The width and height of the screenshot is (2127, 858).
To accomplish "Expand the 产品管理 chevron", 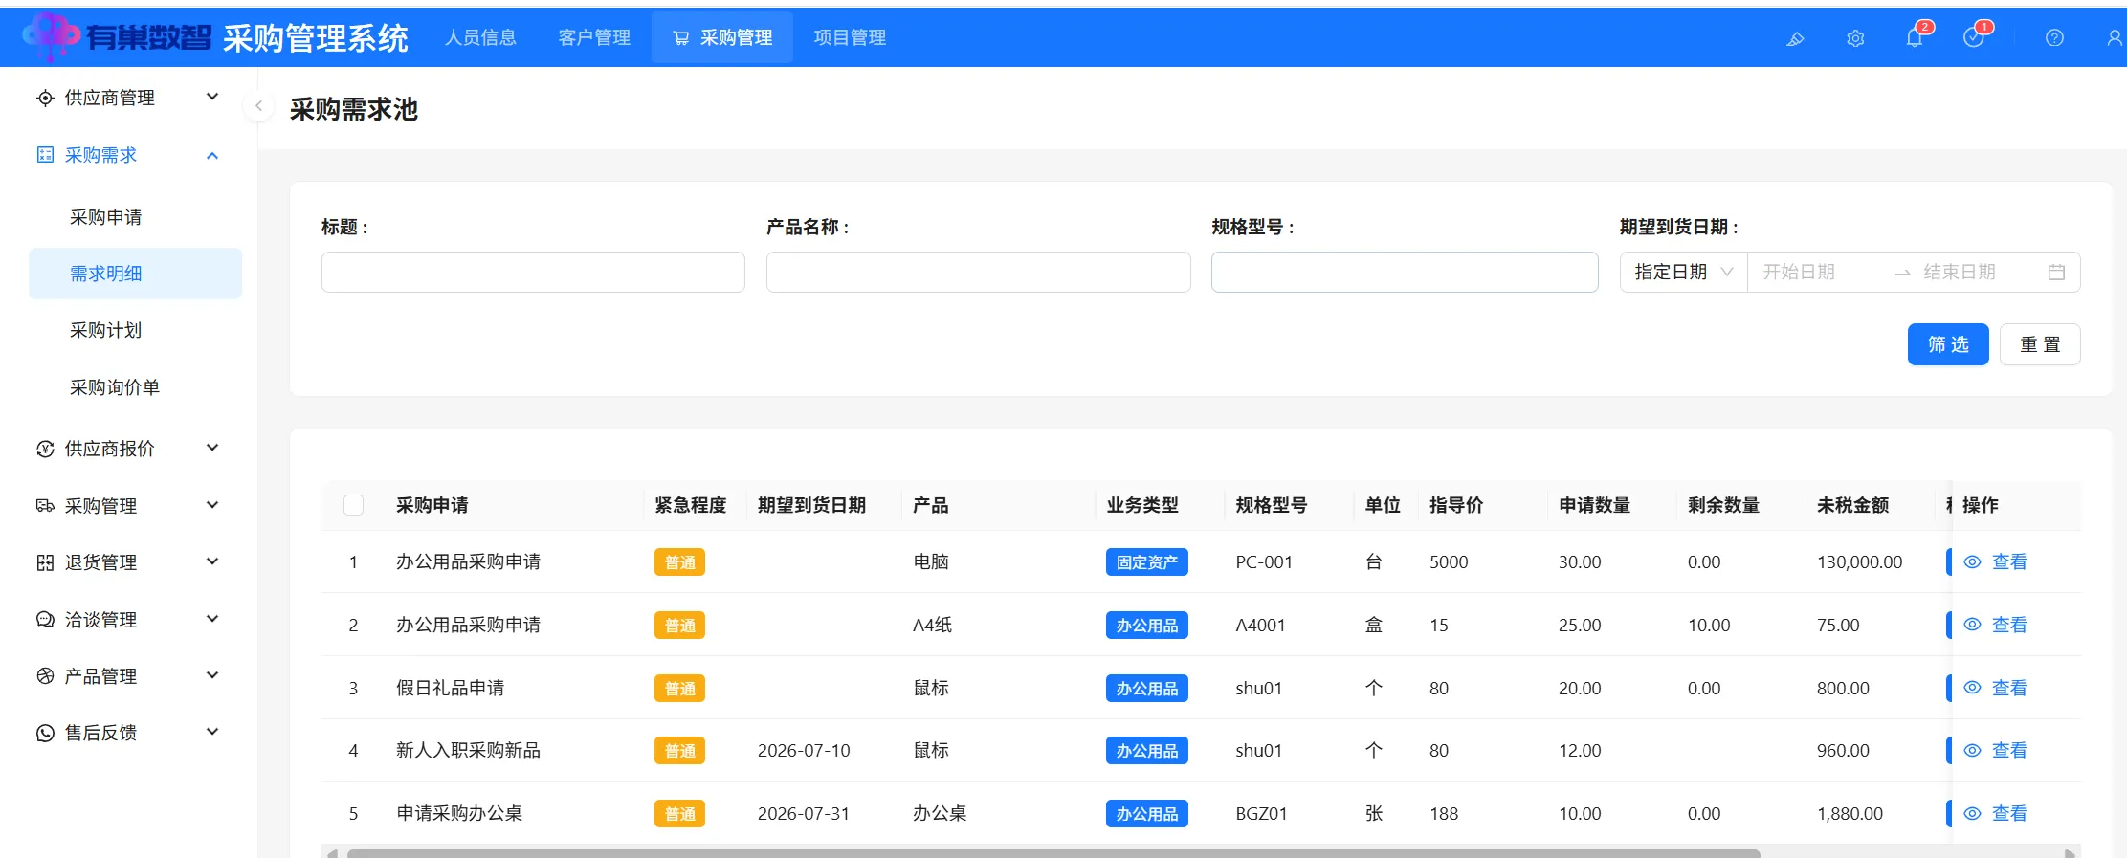I will click(212, 675).
